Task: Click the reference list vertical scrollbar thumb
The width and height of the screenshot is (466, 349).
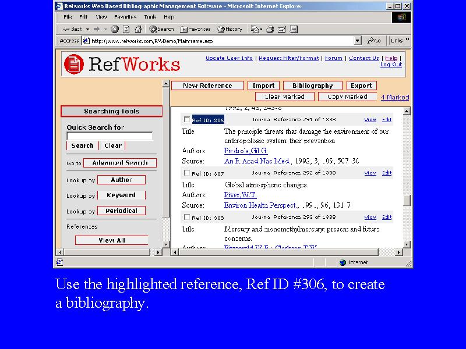Action: (x=407, y=200)
